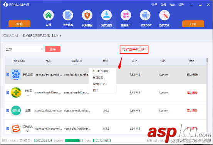Open the 设置 menu item
Viewport: 213px width, 145px height.
(181, 5)
